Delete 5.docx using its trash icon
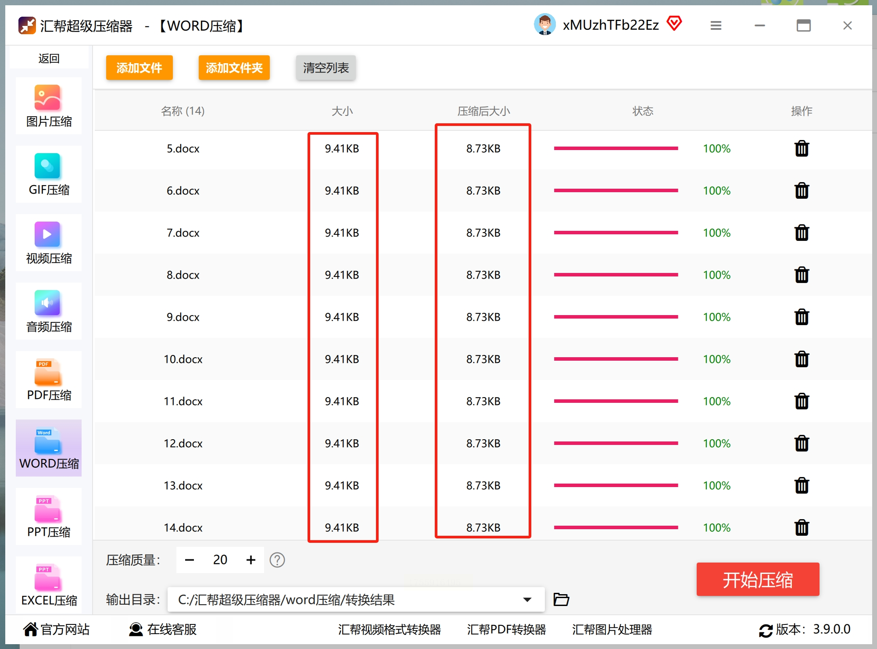 [802, 149]
